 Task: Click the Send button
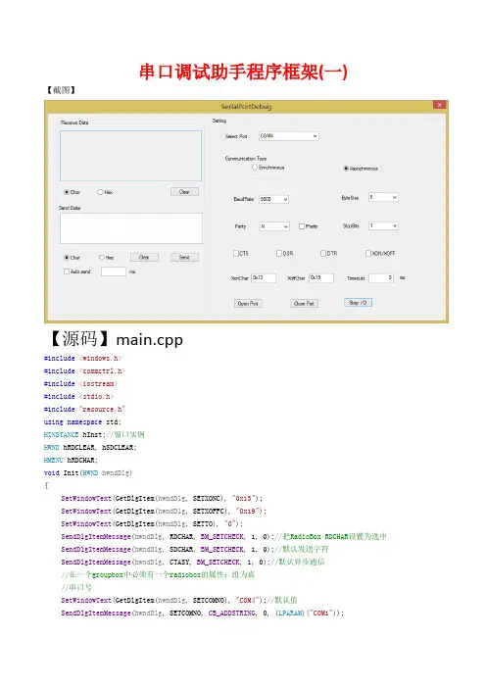pos(184,257)
